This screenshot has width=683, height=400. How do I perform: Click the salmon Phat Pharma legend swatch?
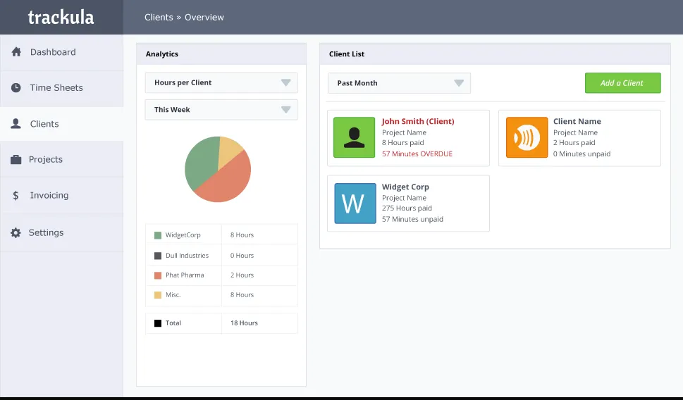click(x=158, y=275)
